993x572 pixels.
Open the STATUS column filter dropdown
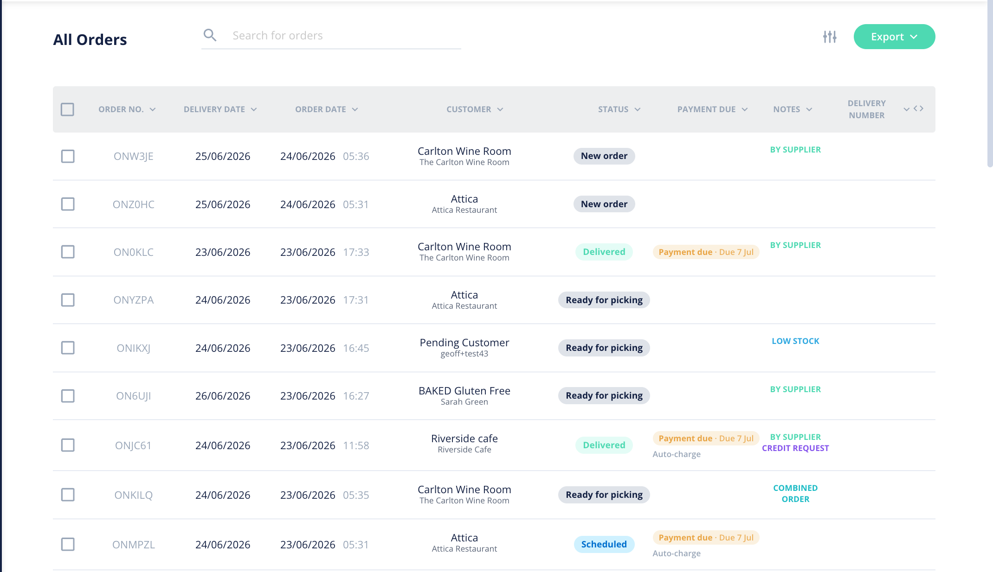click(619, 109)
